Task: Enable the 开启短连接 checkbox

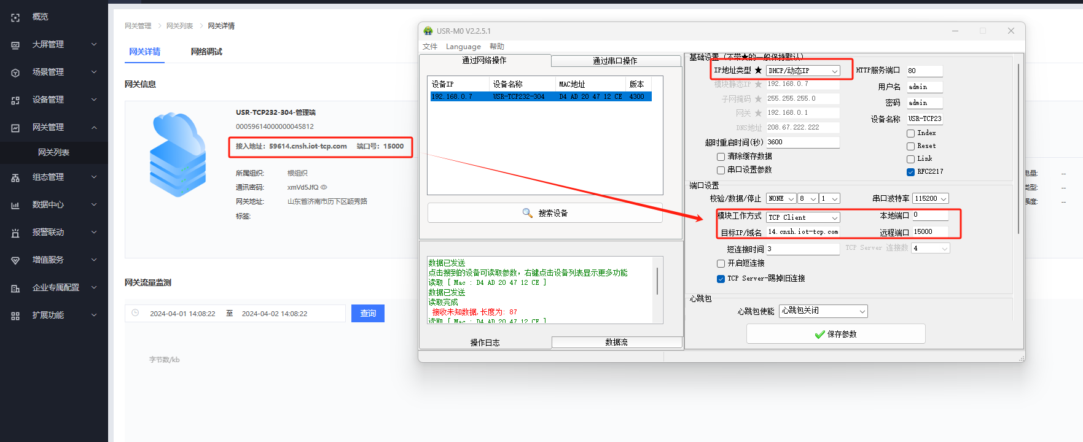Action: click(721, 263)
